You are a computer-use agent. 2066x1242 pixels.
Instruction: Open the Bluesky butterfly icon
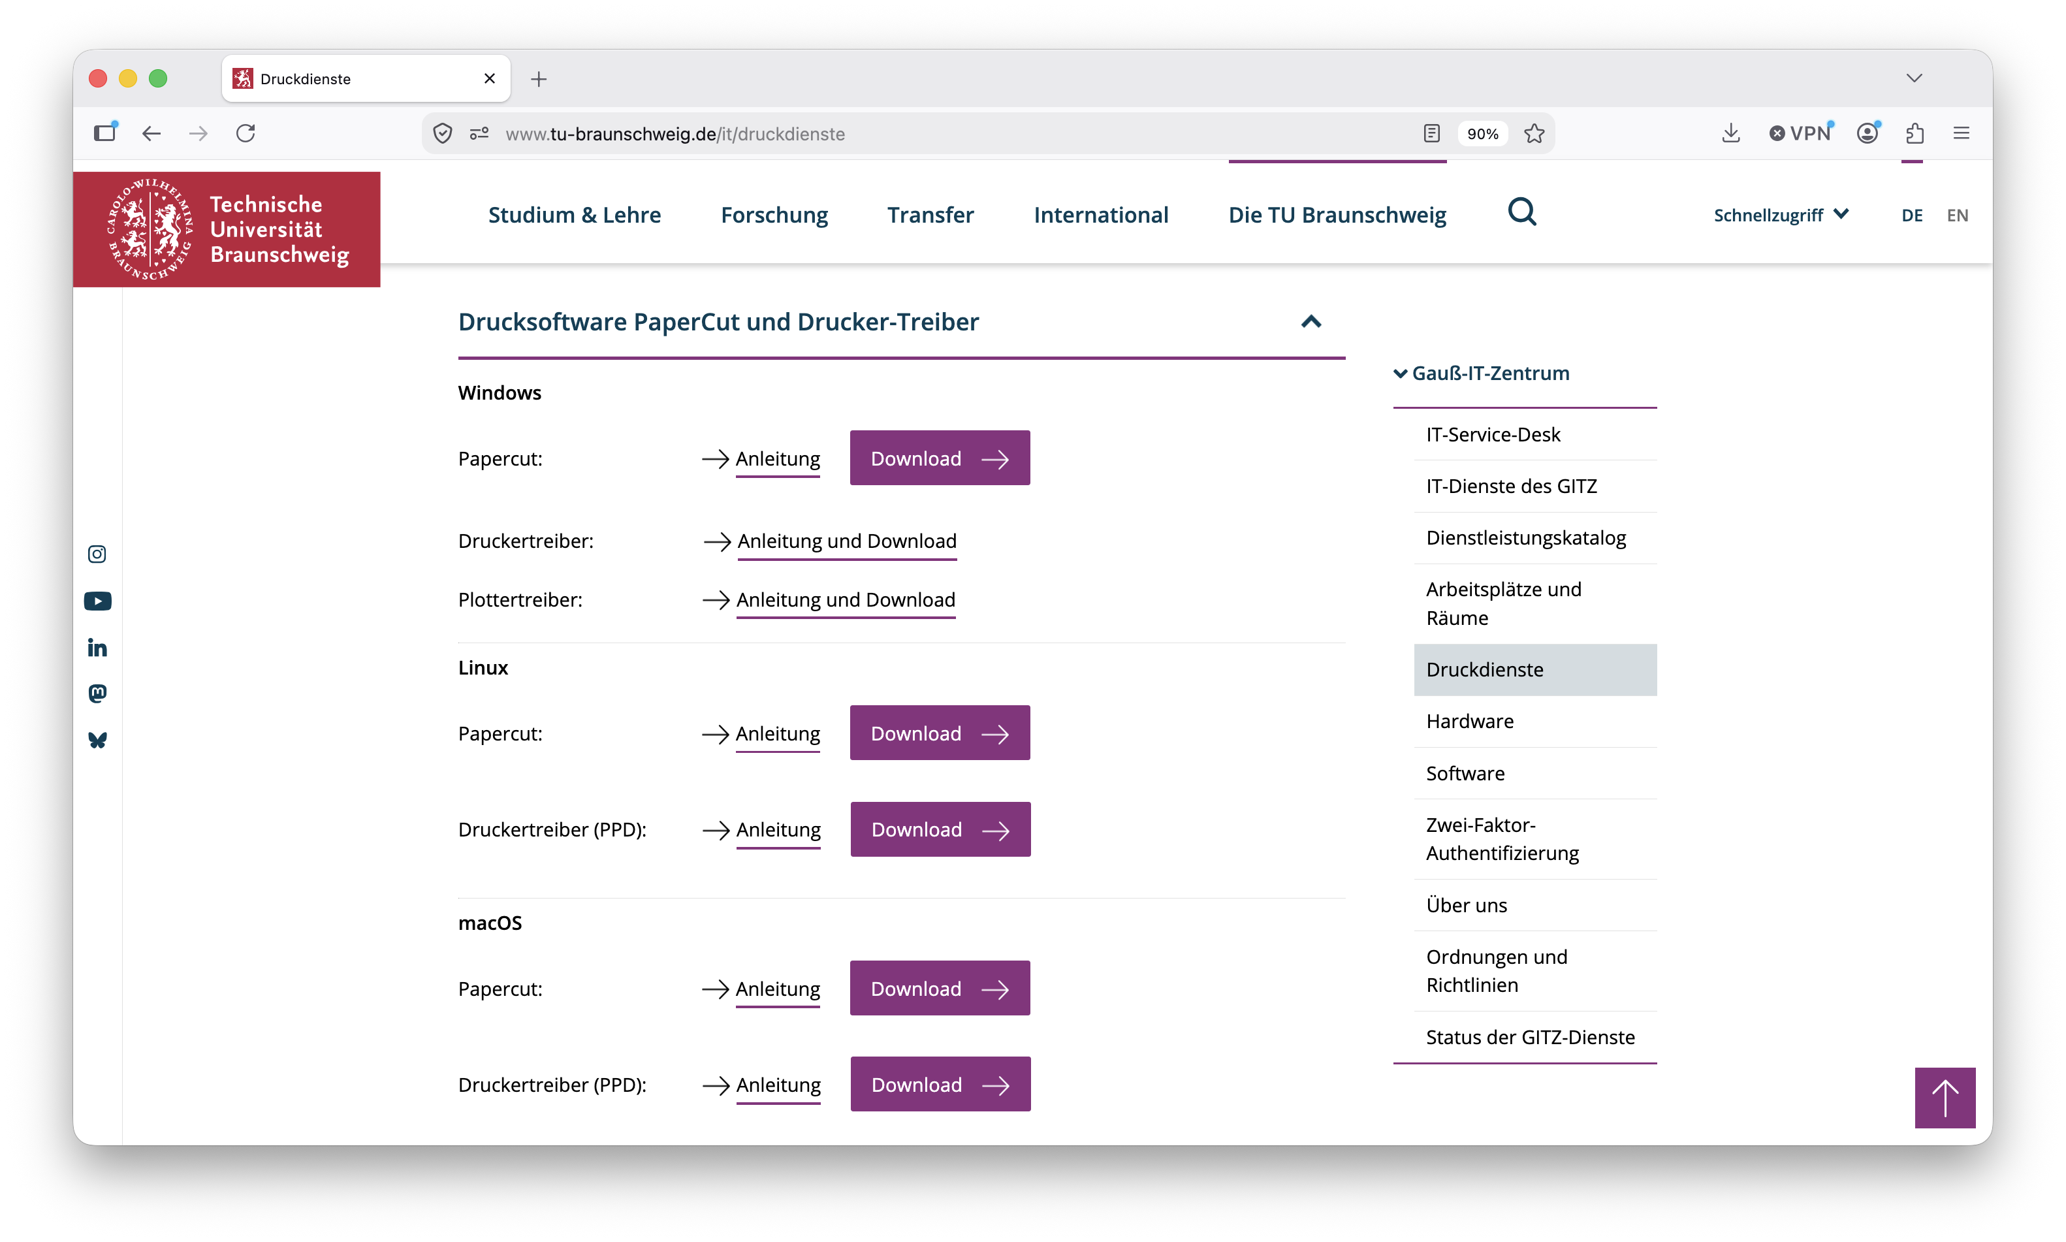pos(97,740)
